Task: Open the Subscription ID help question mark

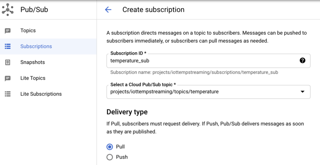Action: [x=302, y=61]
